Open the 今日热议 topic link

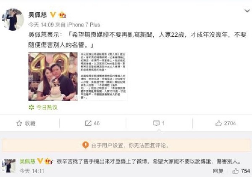[47, 107]
